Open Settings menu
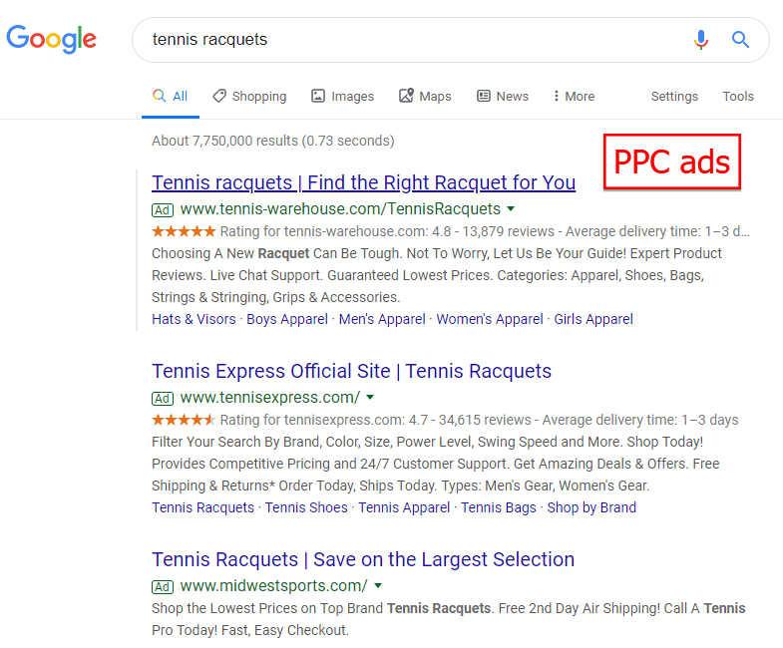 pos(674,96)
